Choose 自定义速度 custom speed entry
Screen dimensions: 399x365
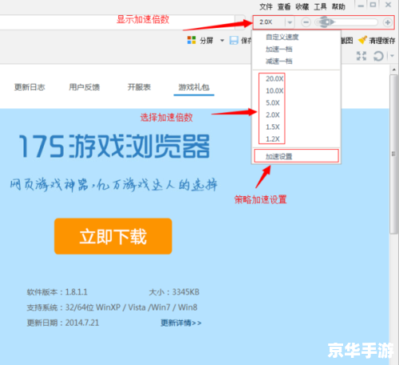282,37
